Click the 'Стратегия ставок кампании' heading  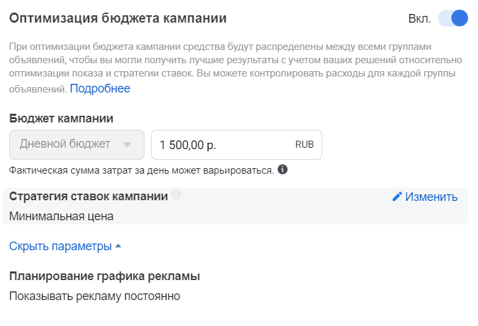pos(89,196)
